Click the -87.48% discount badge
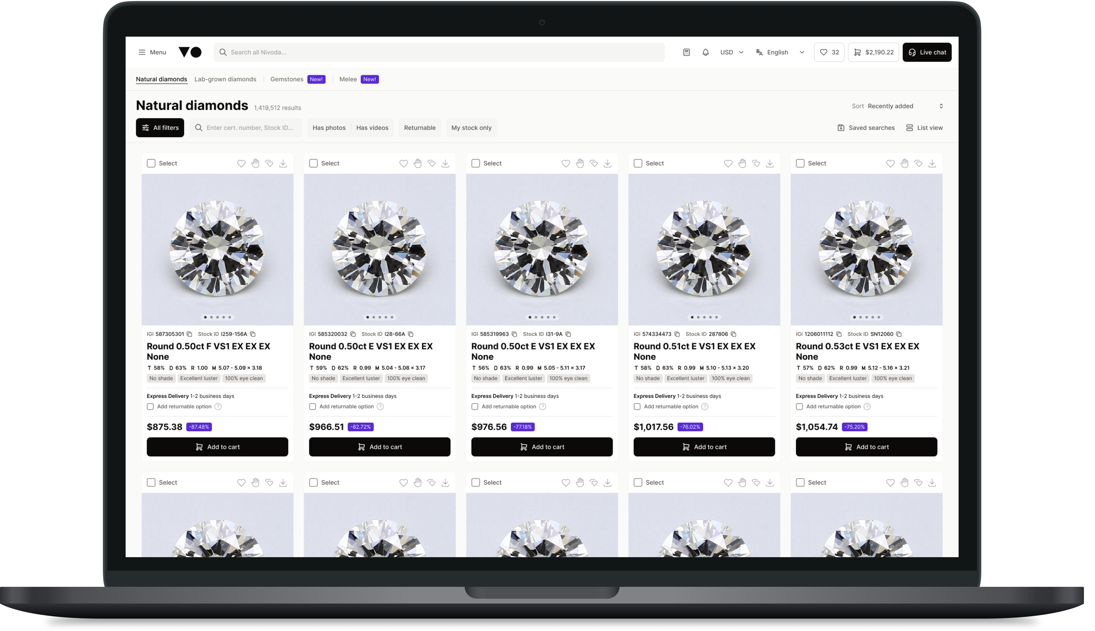The width and height of the screenshot is (1095, 631). [199, 427]
